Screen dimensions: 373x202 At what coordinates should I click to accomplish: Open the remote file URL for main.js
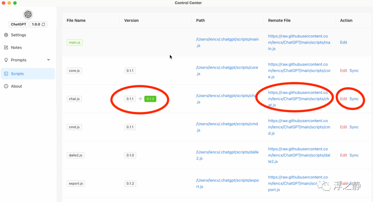coord(299,43)
